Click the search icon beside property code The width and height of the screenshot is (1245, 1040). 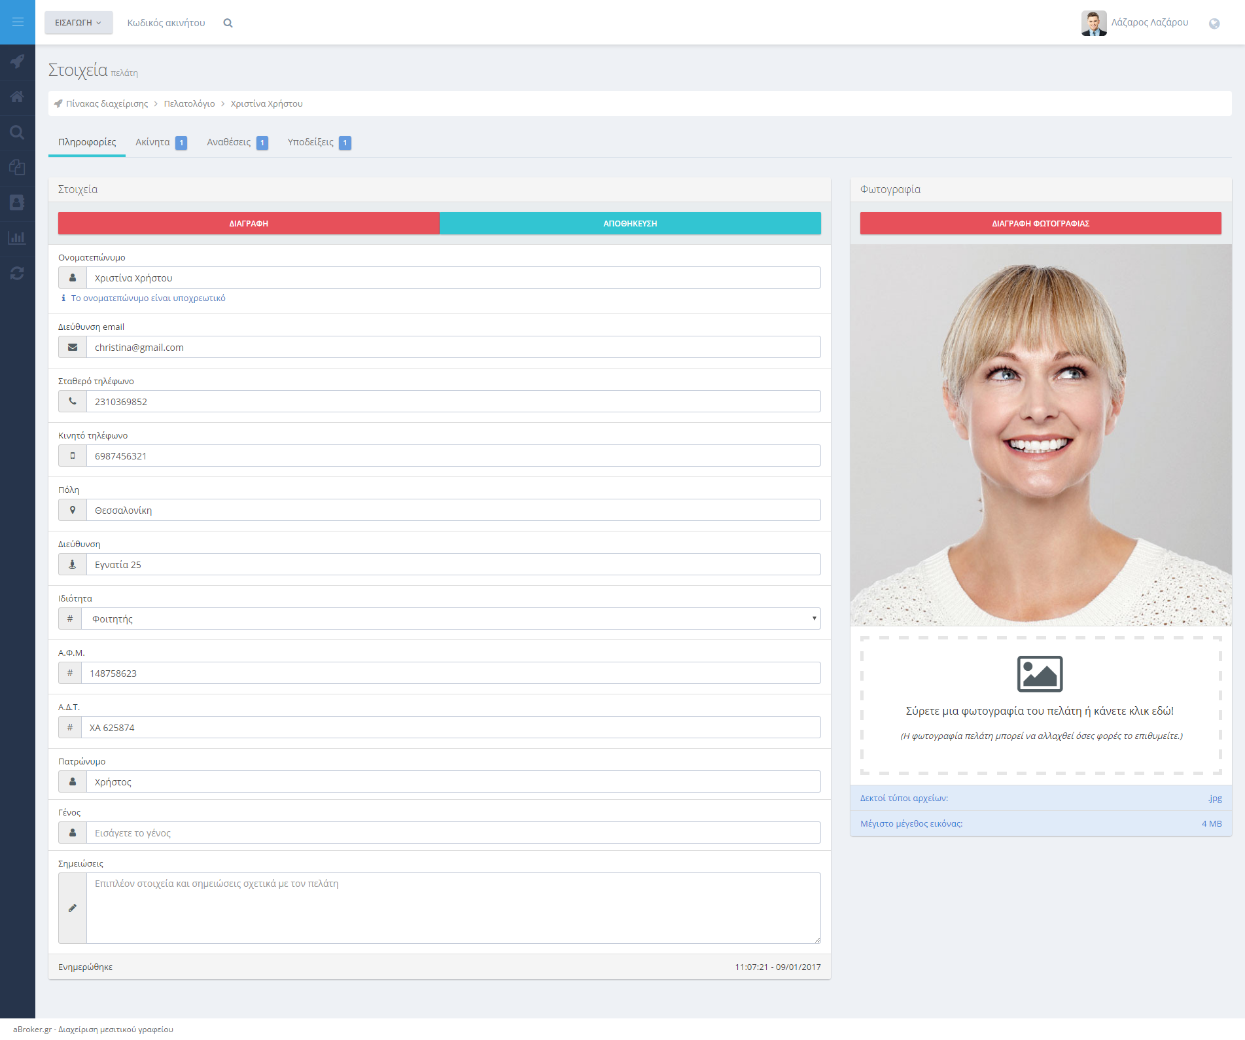228,23
